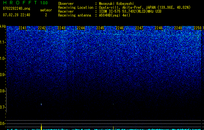
Task: Click the 1.1 frequency axis label
Action: [3, 42]
